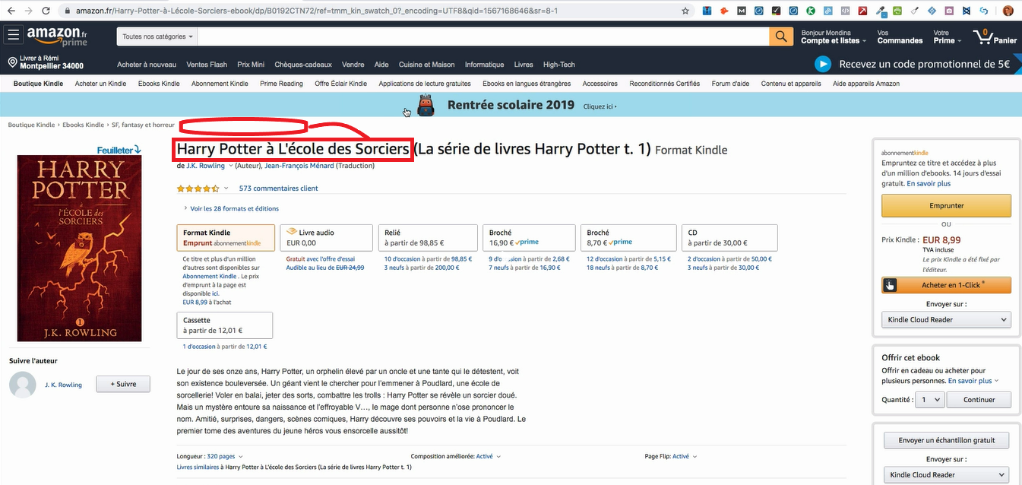The height and width of the screenshot is (485, 1022).
Task: Open the Votre Prime dropdown
Action: 948,36
